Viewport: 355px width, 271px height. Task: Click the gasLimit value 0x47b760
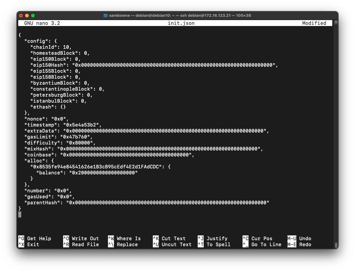[75, 137]
